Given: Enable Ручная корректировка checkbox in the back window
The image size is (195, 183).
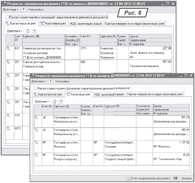Looking at the screenshot, I should tap(7, 17).
